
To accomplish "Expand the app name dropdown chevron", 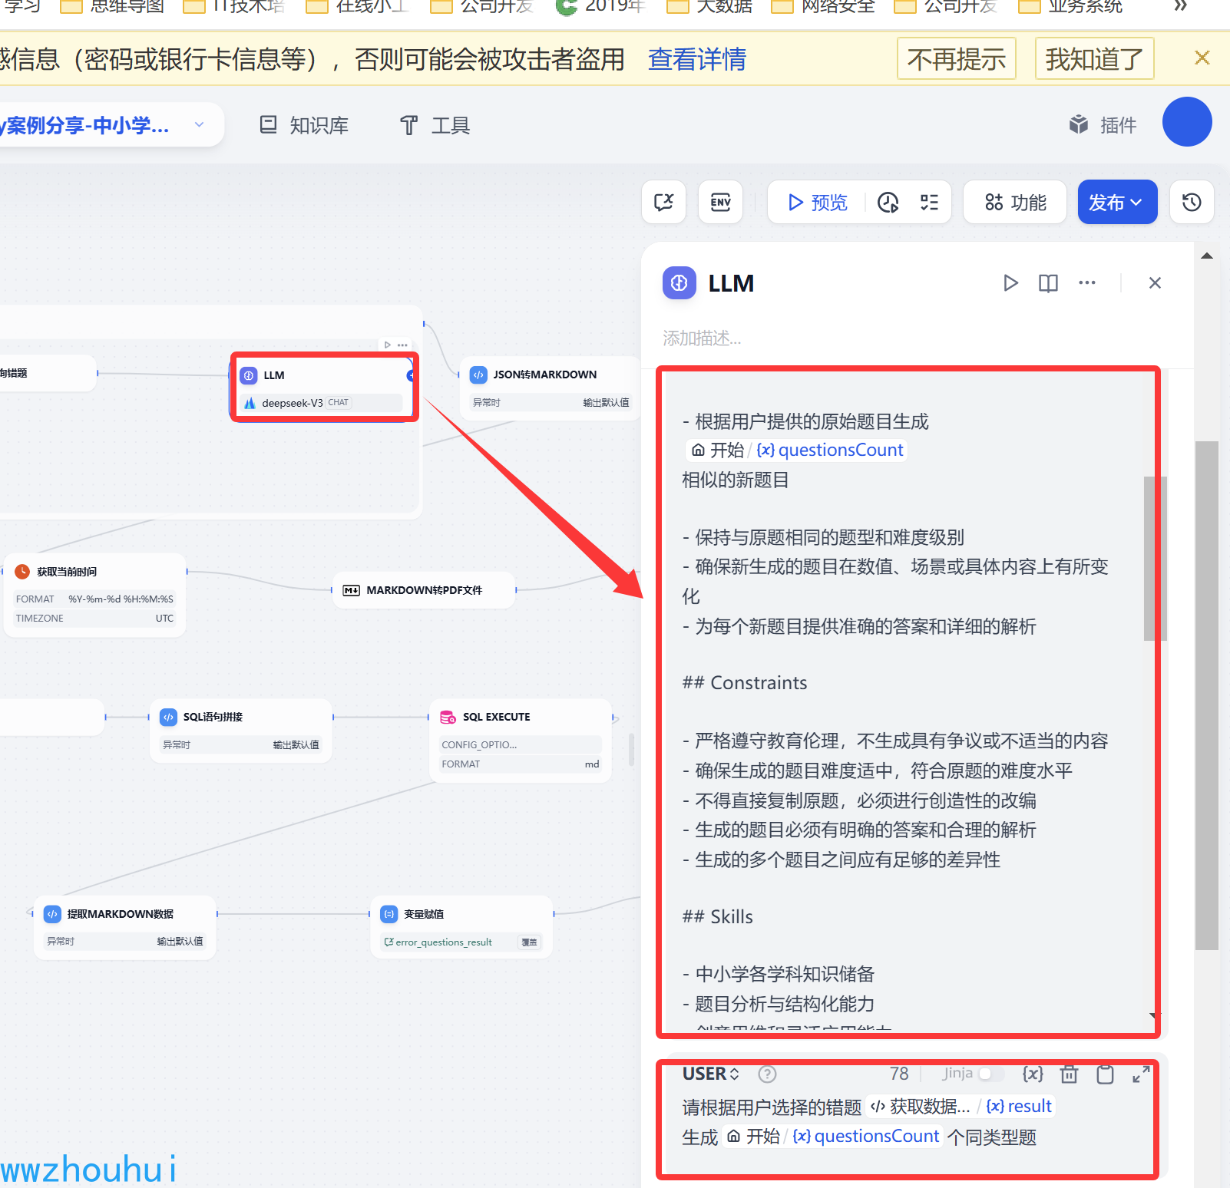I will pyautogui.click(x=199, y=124).
